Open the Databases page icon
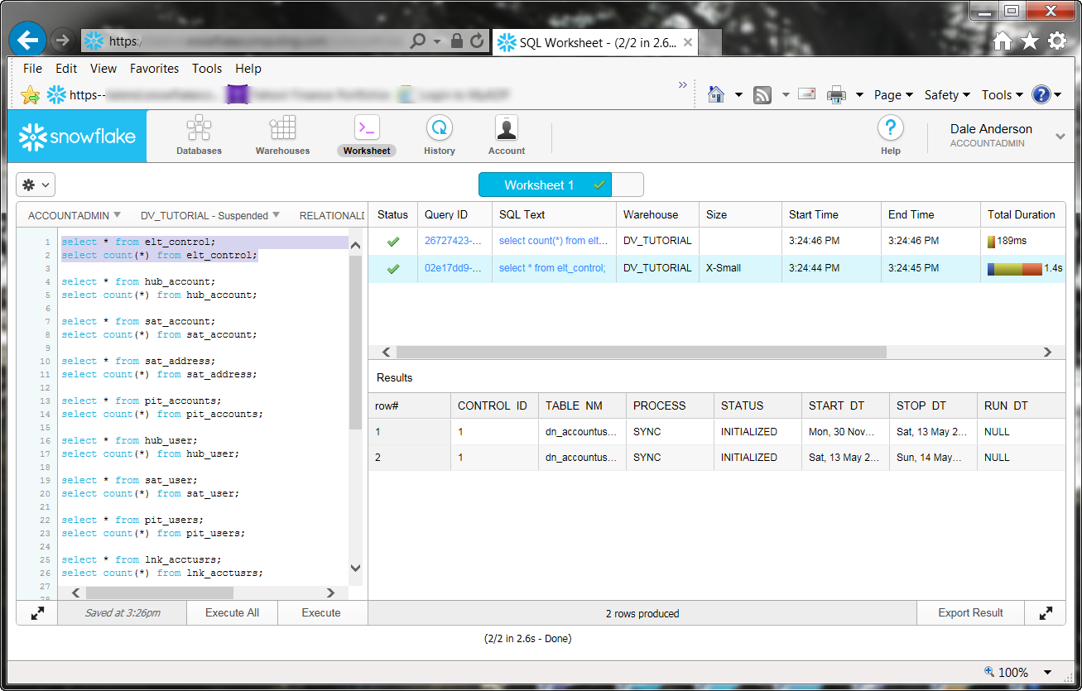Screen dimensions: 1082x691 [199, 129]
